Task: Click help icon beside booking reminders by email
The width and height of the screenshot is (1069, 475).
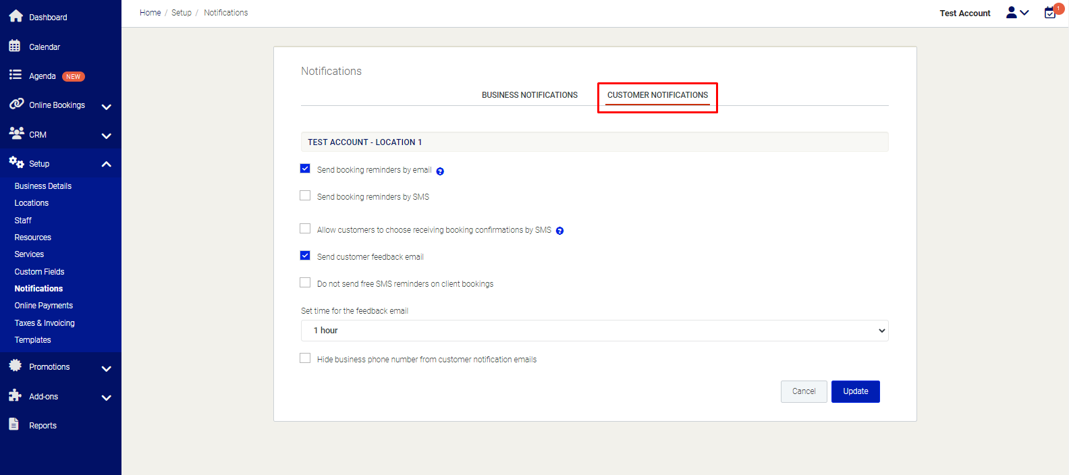Action: point(440,171)
